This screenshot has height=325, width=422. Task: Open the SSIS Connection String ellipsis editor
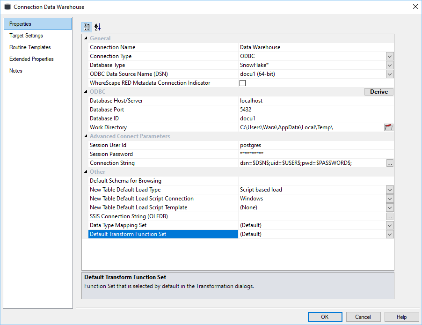390,216
